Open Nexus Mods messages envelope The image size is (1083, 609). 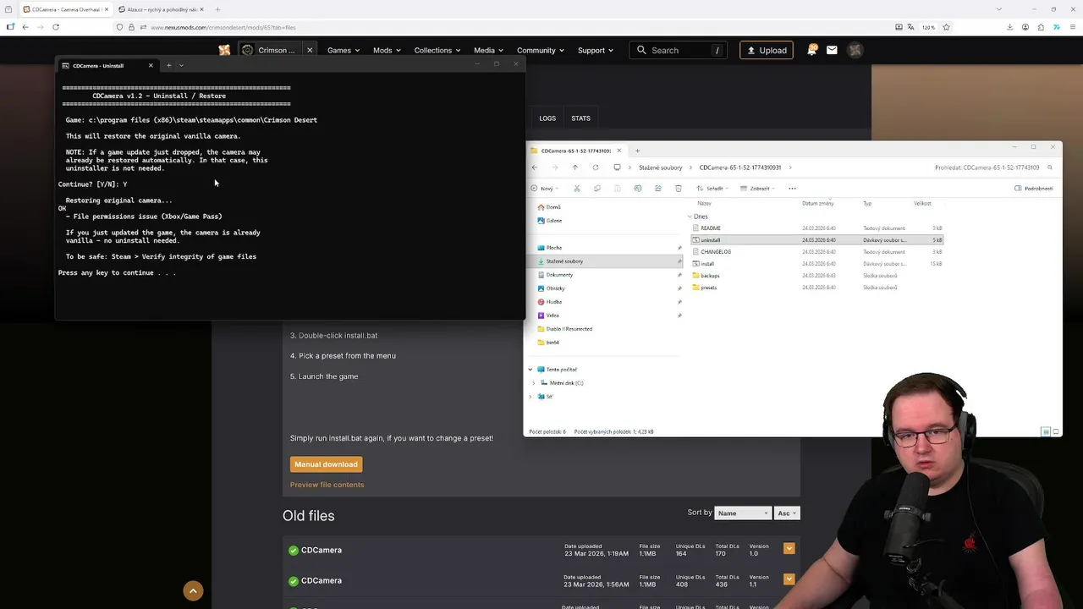click(x=832, y=50)
